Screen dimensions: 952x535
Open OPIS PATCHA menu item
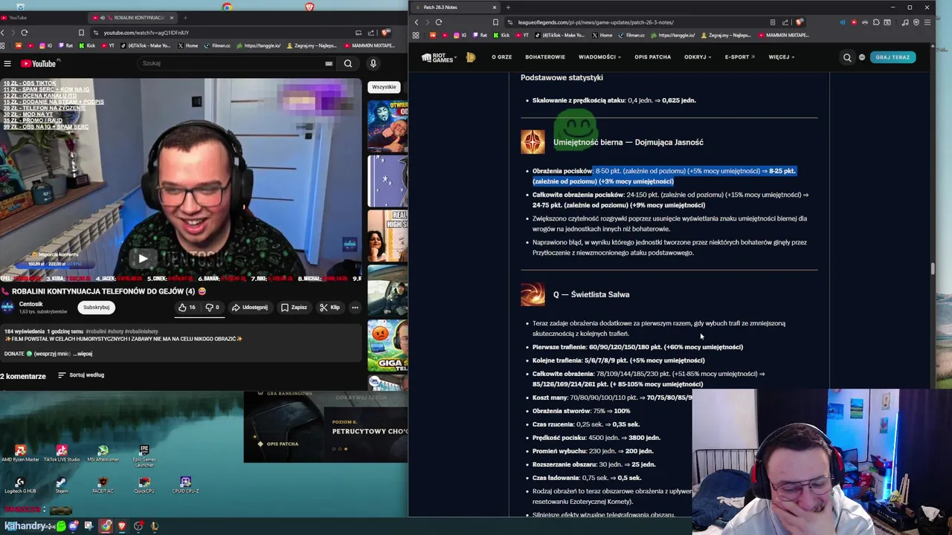[x=652, y=57]
